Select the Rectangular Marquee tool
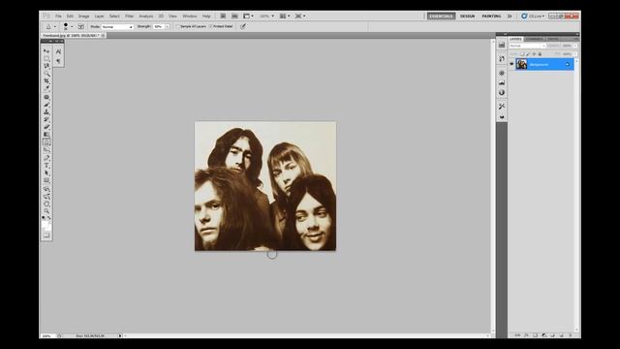Image resolution: width=620 pixels, height=349 pixels. [x=46, y=58]
